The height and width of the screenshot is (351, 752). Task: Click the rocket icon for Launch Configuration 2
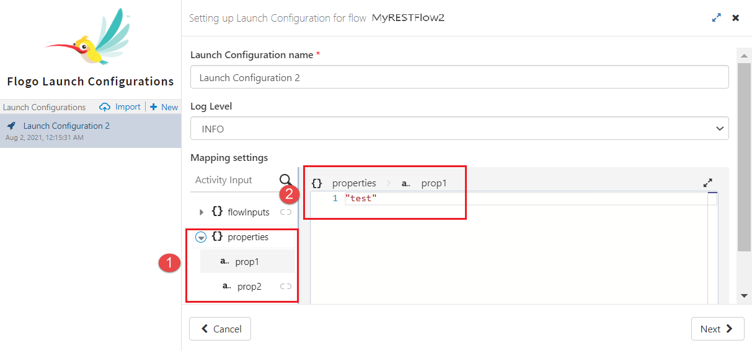coord(11,126)
